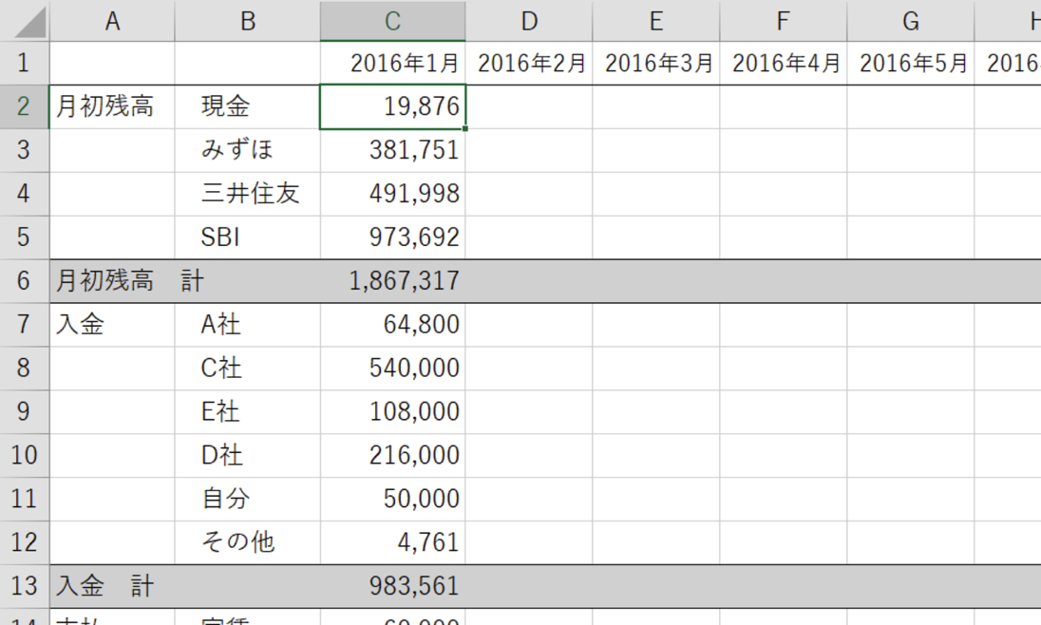Click the 三井住友 cell
Screen dimensions: 1041x625
(248, 194)
